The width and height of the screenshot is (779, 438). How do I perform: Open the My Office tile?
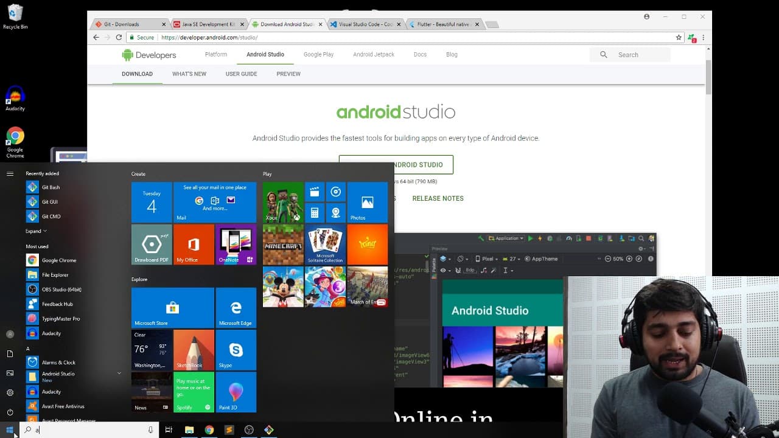[194, 245]
